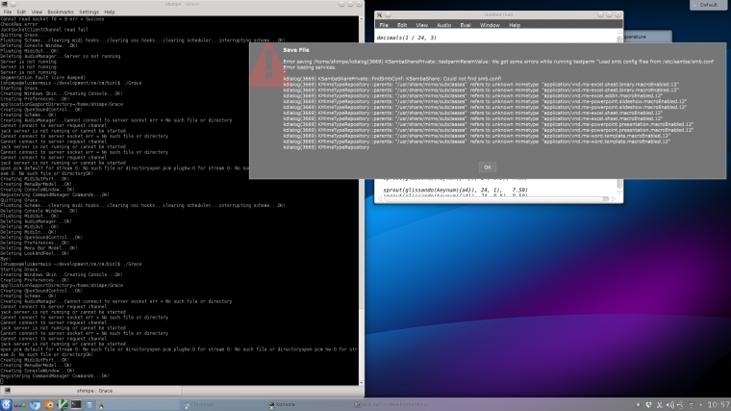Click the red warning icon in Save File dialog
Viewport: 731px width, 411px height.
click(267, 65)
